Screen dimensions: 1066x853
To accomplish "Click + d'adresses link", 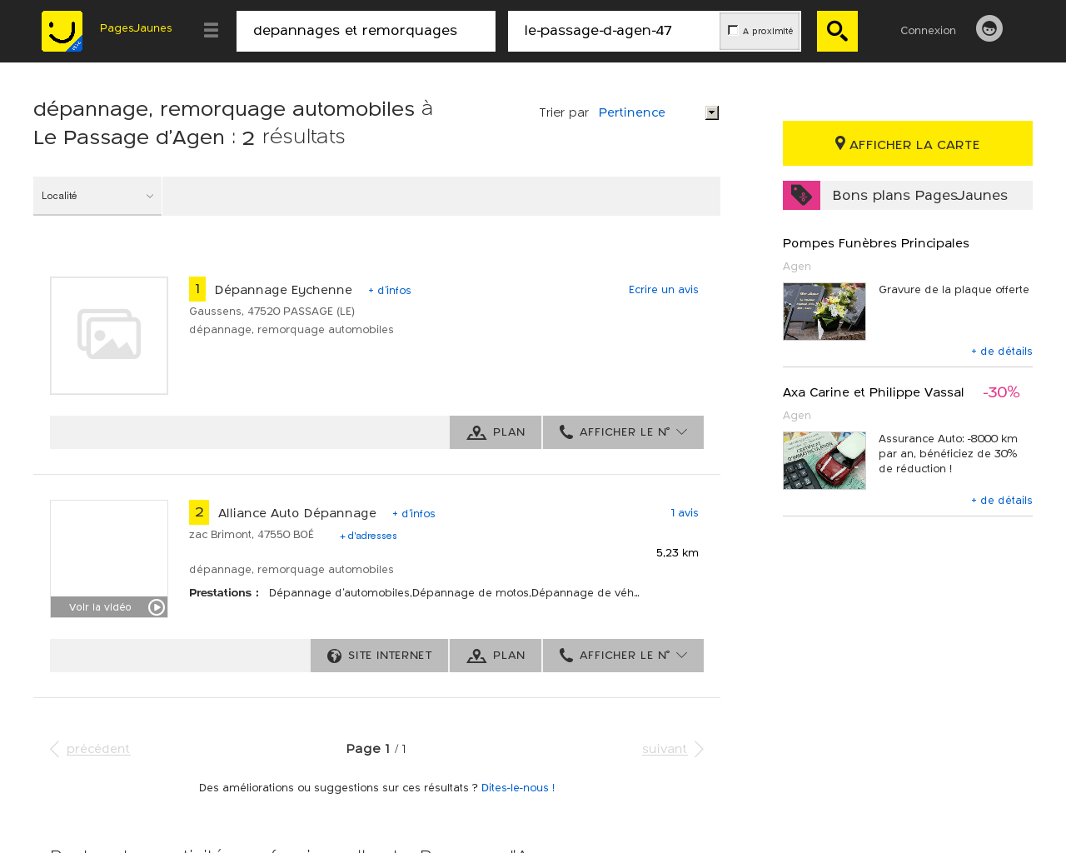I will coord(368,536).
